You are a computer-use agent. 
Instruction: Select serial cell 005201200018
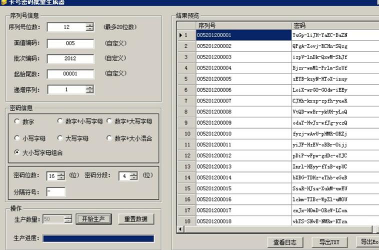click(x=243, y=221)
